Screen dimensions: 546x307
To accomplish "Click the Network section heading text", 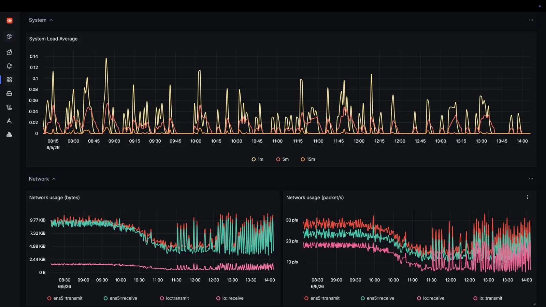I will (x=39, y=179).
